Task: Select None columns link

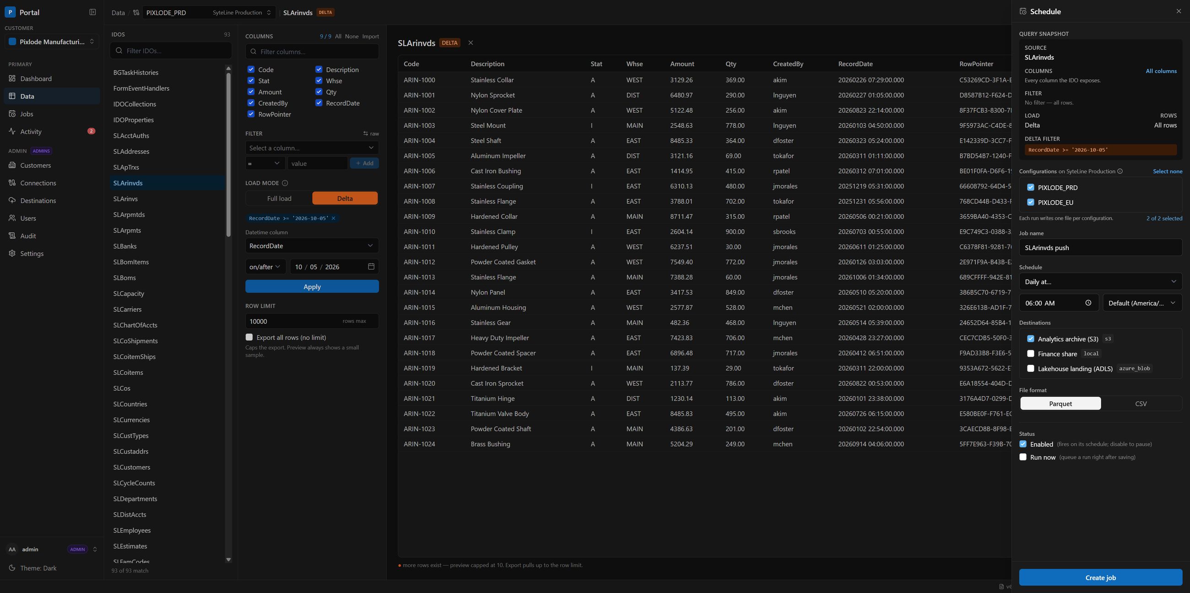Action: (352, 36)
